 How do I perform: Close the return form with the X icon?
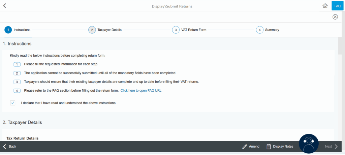coord(335,17)
